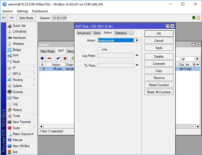The height and width of the screenshot is (155, 202).
Task: Expand the To Ports field arrow
Action: (x=137, y=65)
